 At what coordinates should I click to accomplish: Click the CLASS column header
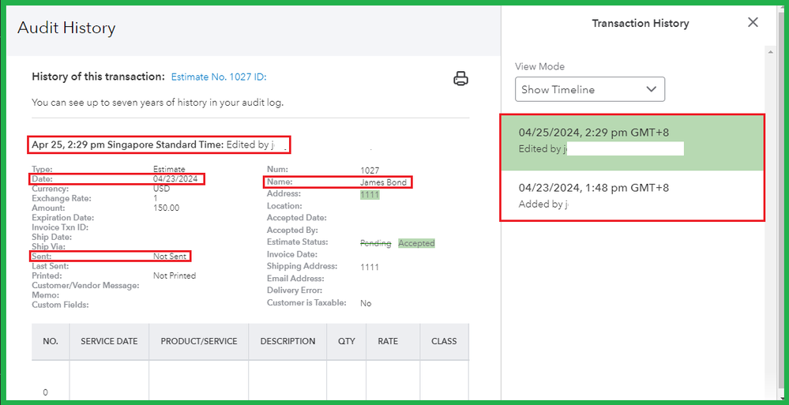[x=444, y=341]
